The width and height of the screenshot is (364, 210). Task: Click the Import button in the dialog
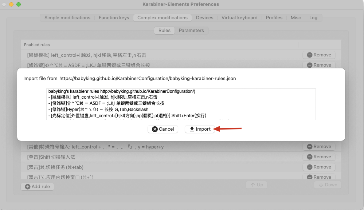tap(200, 129)
